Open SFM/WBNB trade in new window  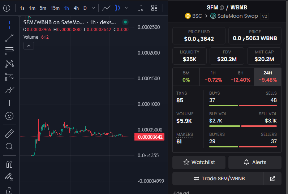pos(272,178)
